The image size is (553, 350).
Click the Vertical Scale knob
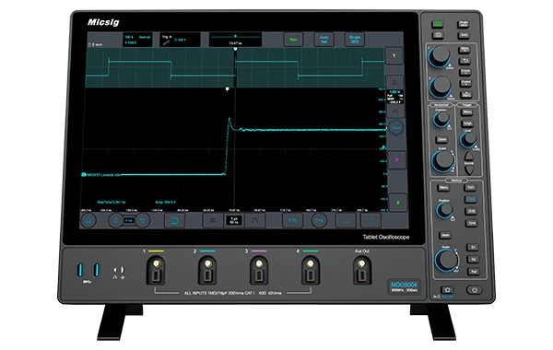click(x=446, y=260)
